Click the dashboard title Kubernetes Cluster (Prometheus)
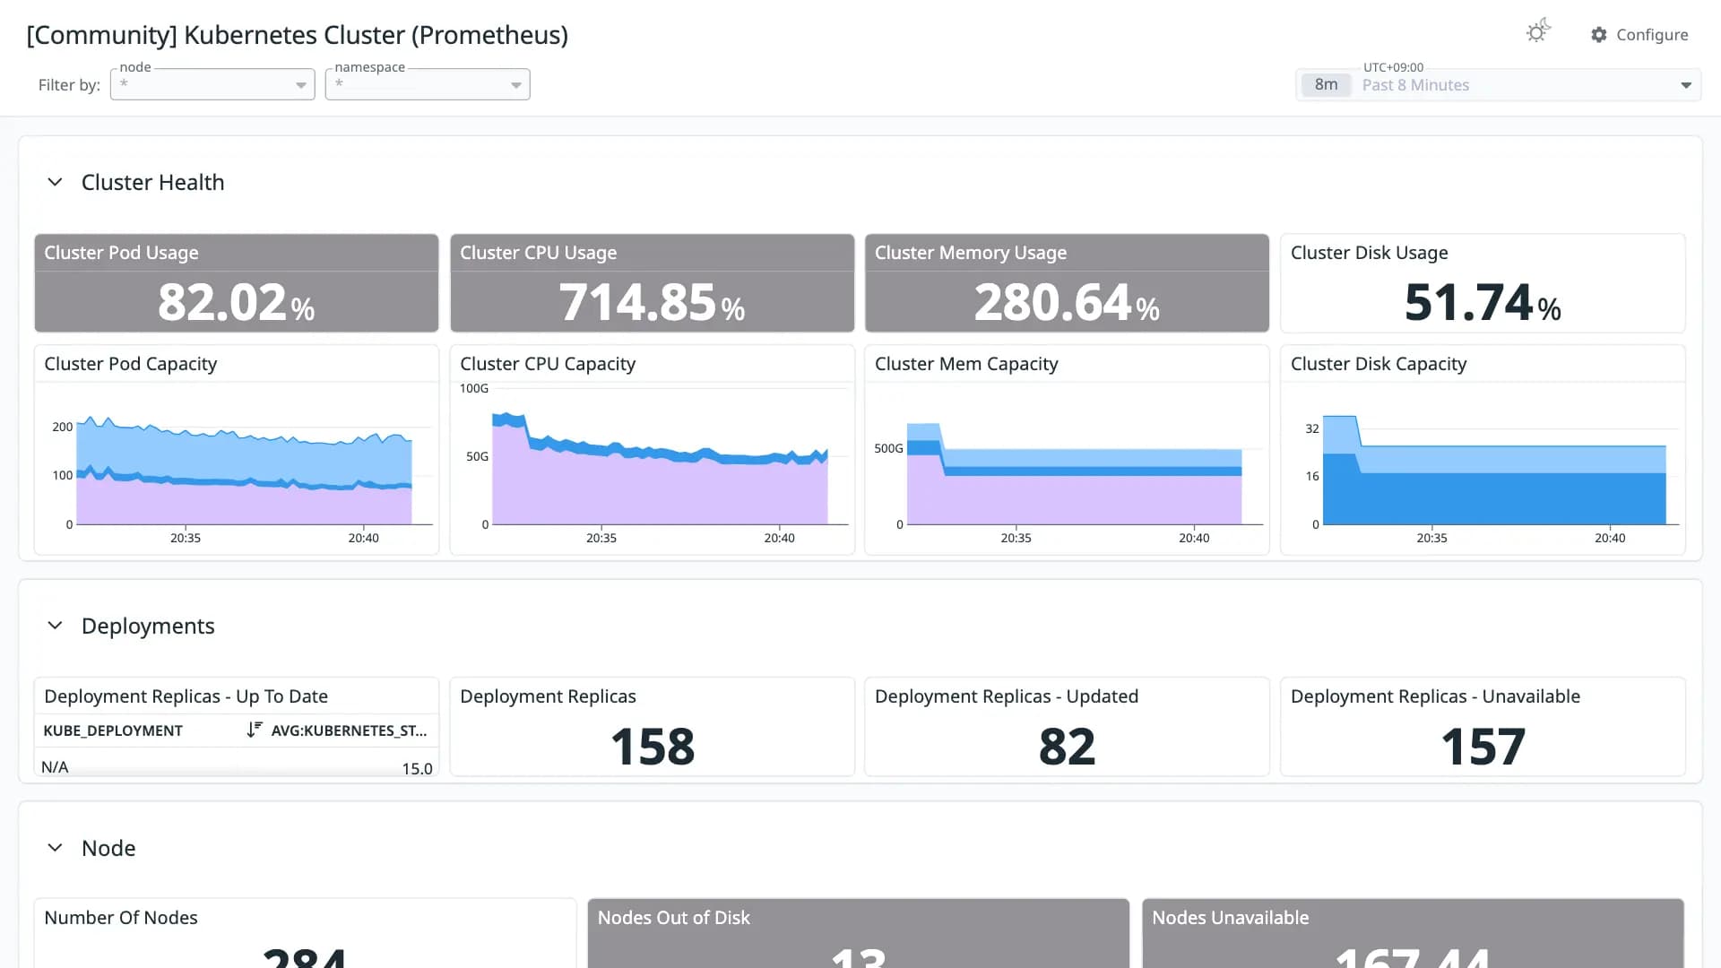The width and height of the screenshot is (1721, 968). 297,35
